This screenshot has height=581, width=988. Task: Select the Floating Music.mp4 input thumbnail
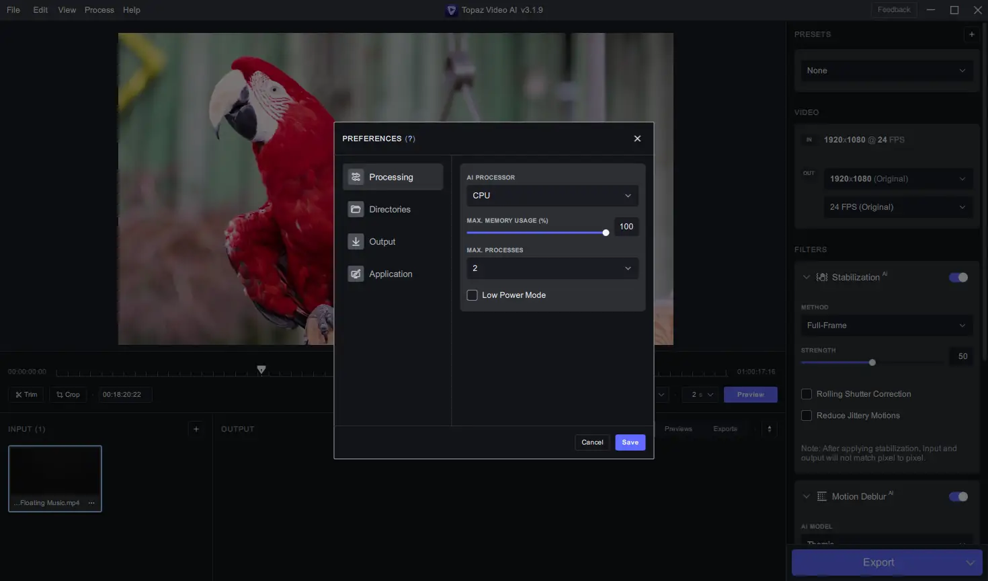(x=55, y=479)
